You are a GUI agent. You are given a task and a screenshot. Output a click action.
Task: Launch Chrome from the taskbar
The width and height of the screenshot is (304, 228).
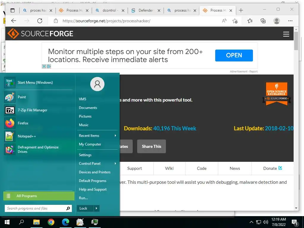tap(51, 222)
